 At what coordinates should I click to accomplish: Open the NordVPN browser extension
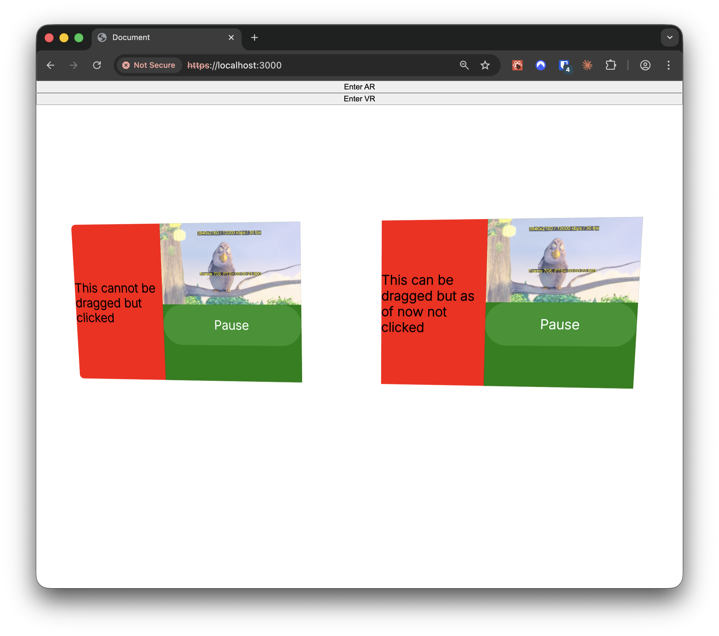[541, 65]
